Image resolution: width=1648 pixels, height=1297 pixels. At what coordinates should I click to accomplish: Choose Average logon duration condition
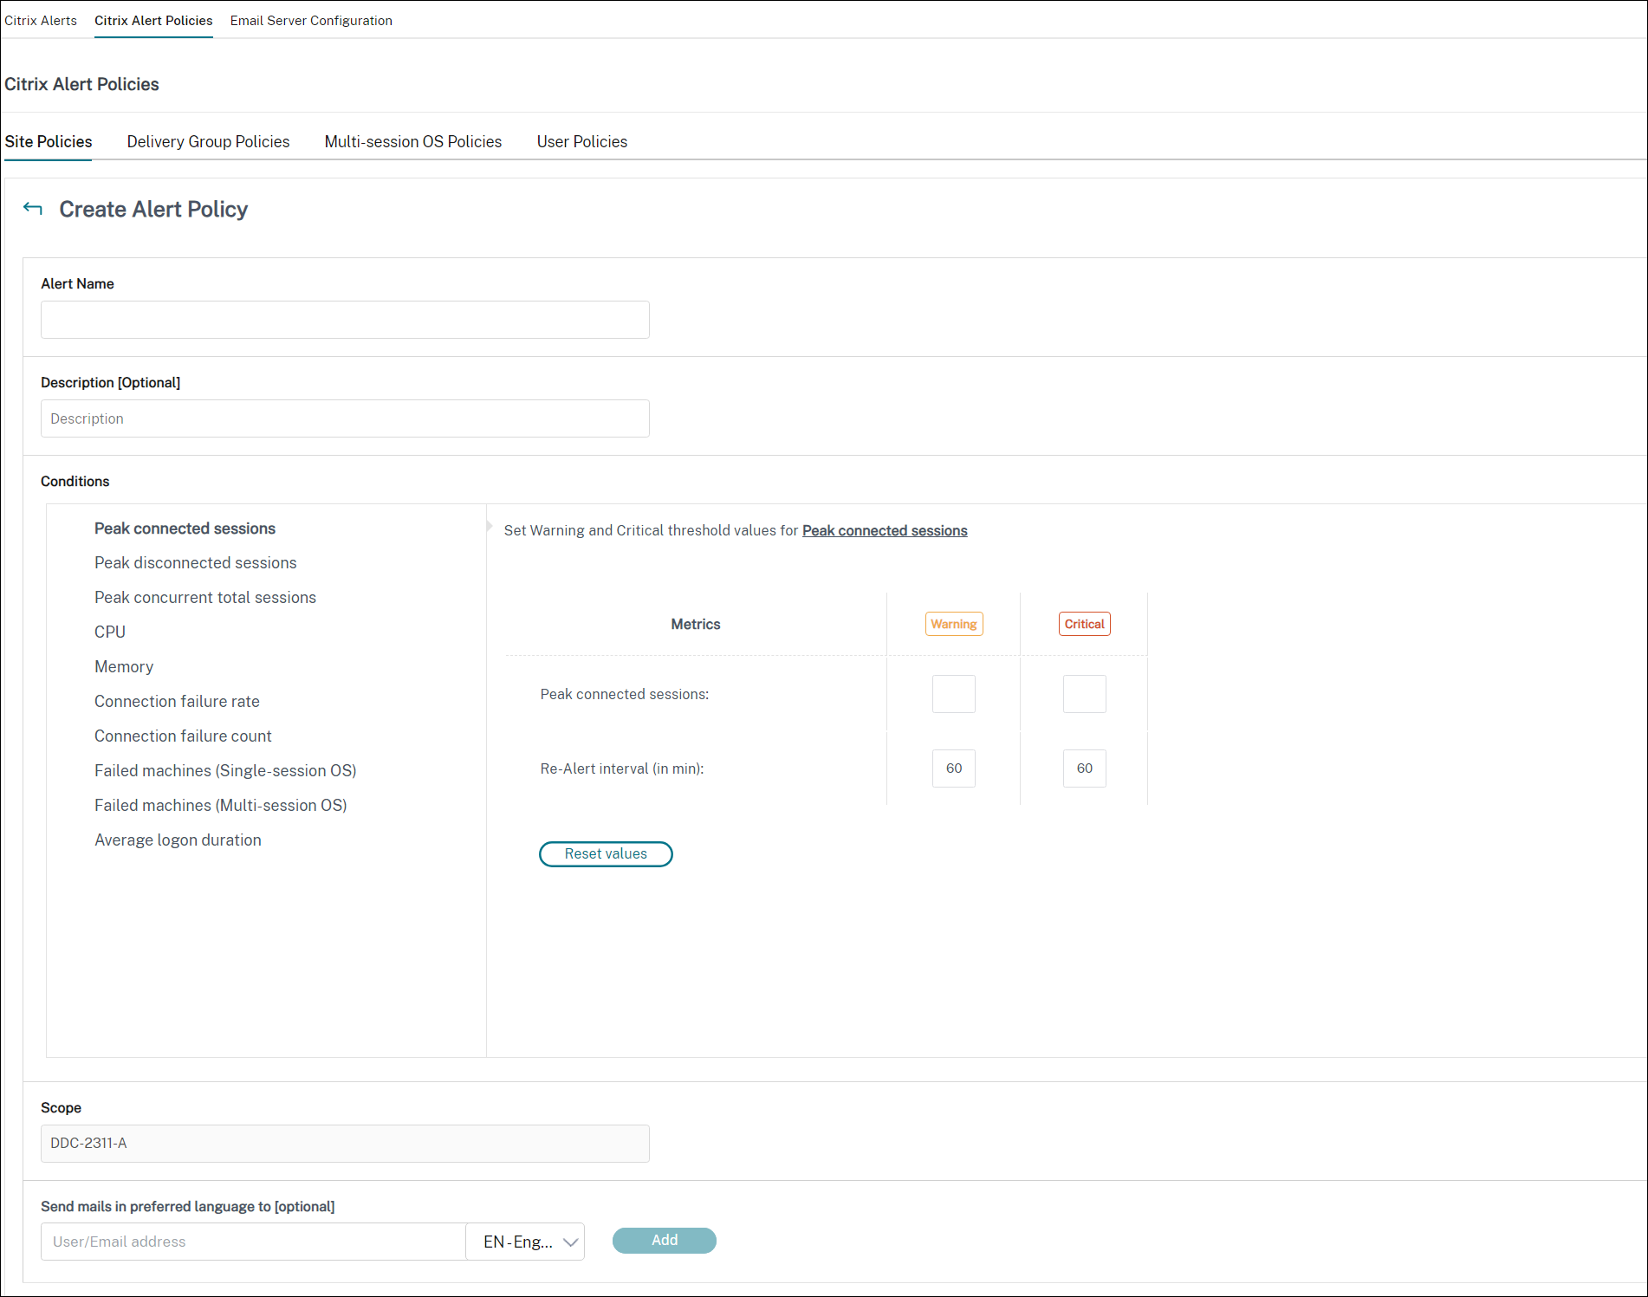tap(178, 840)
